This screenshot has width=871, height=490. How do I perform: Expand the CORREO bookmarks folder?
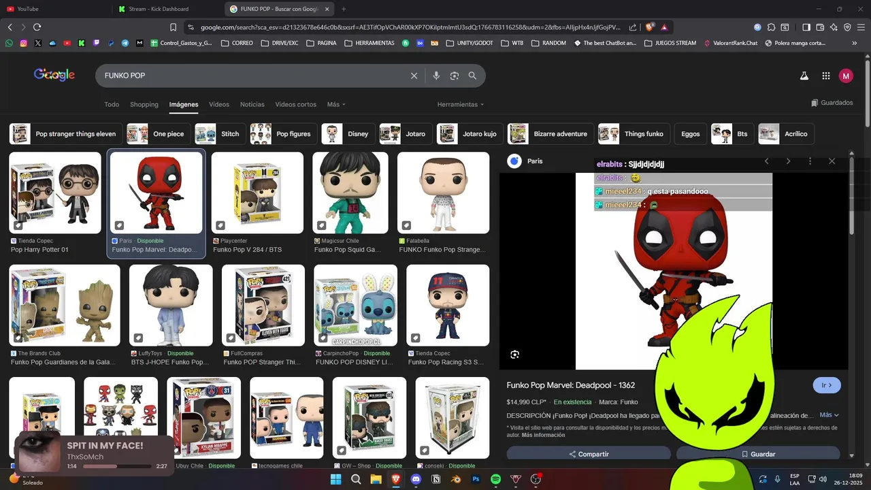(237, 43)
